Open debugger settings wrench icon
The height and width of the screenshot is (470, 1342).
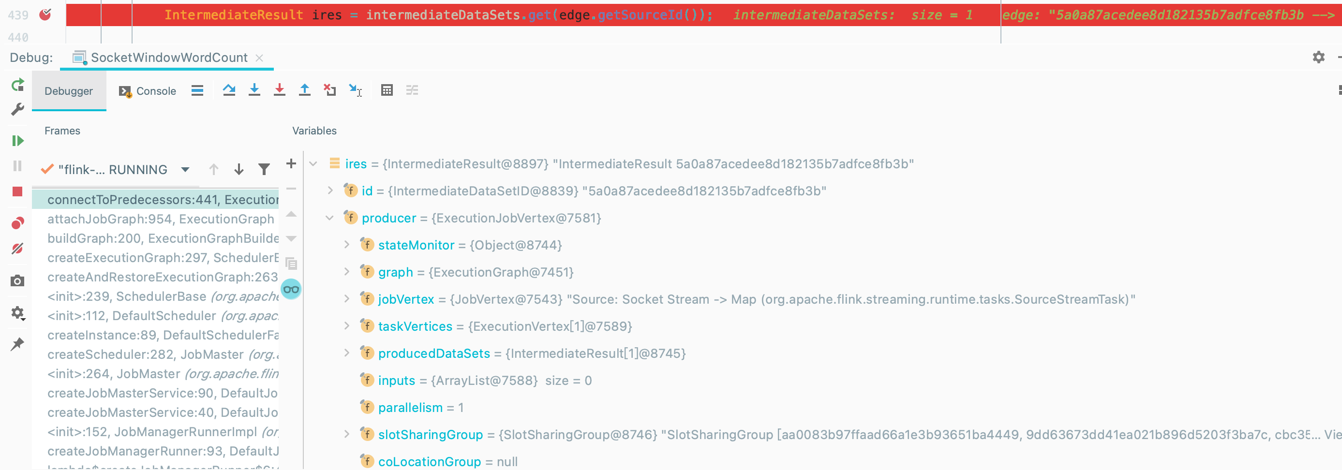coord(18,109)
